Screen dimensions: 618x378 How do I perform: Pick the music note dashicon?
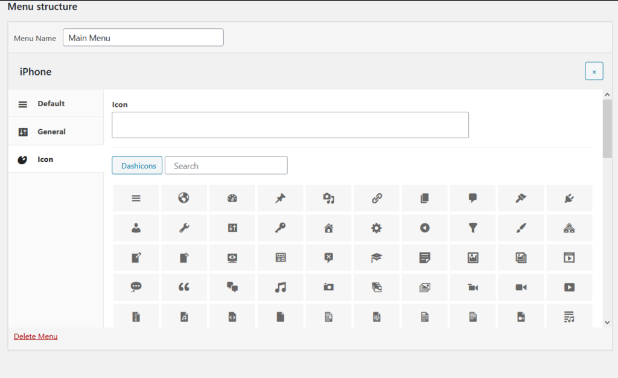point(280,287)
